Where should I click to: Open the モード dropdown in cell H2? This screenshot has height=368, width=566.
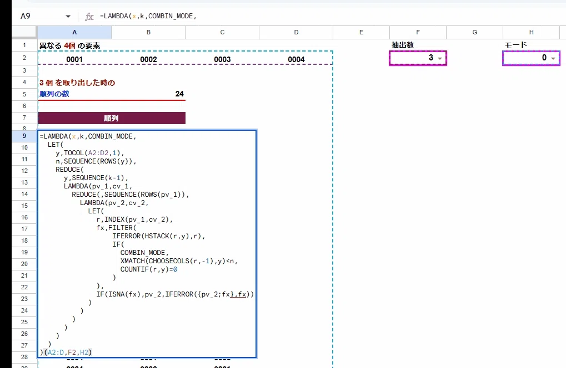coord(553,58)
